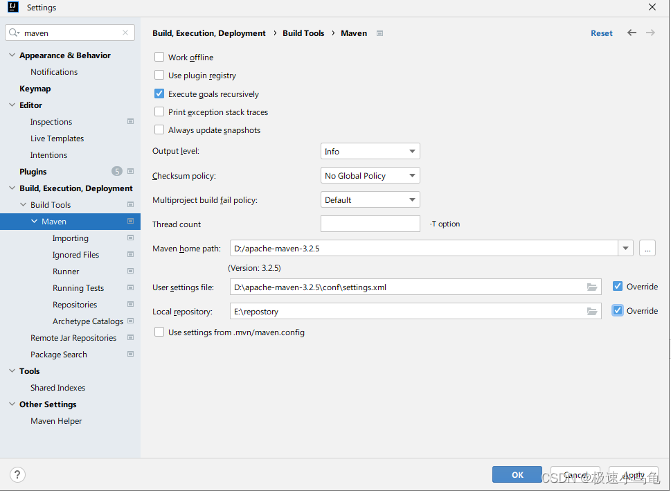The height and width of the screenshot is (491, 671).
Task: Uncheck Execute goals recursively
Action: (159, 93)
